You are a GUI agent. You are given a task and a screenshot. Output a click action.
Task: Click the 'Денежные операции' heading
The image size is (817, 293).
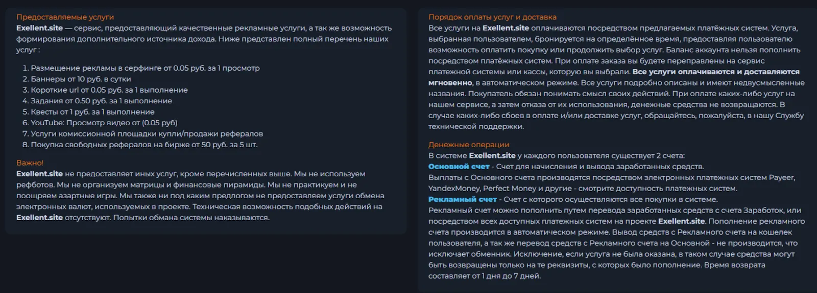point(469,144)
